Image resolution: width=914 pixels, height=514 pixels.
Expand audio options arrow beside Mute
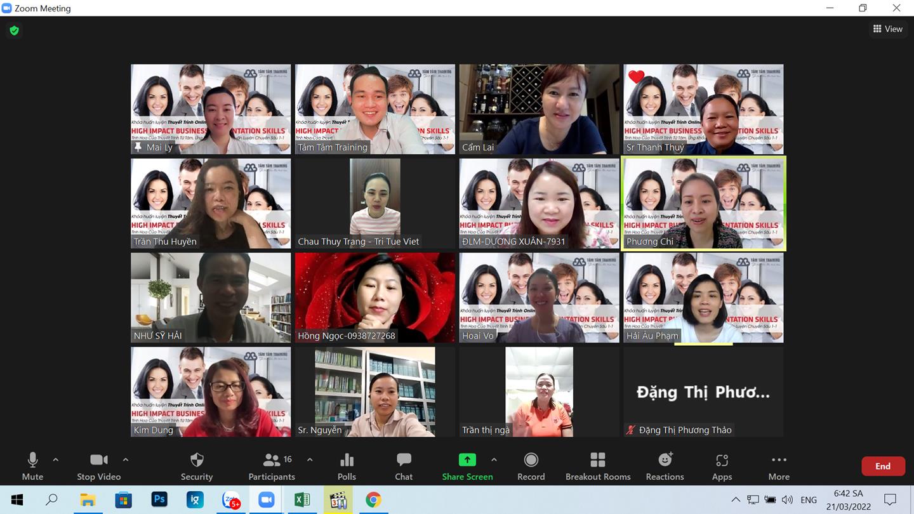point(56,459)
